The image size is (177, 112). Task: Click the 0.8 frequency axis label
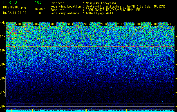(x=3, y=78)
